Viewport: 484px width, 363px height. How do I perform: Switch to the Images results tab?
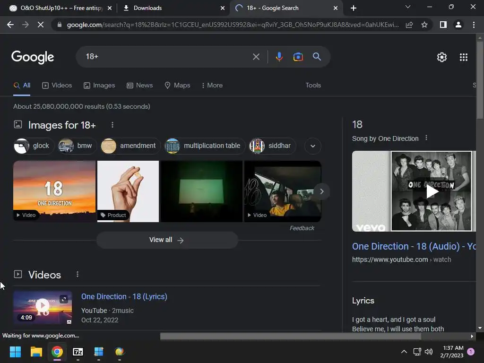coord(99,85)
